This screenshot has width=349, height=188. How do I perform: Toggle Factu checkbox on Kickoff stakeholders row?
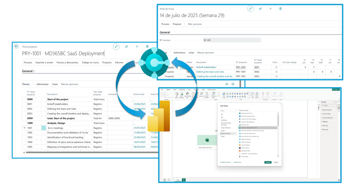click(276, 67)
